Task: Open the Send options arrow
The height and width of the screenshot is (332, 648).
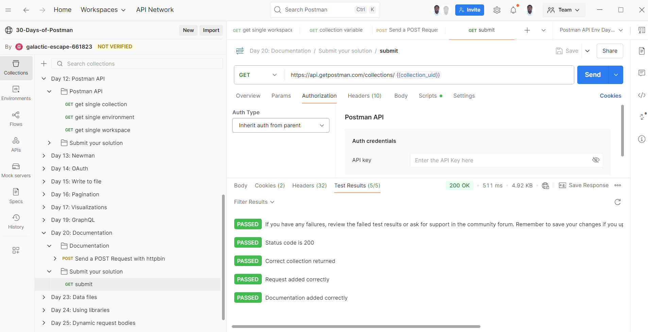Action: [x=616, y=75]
